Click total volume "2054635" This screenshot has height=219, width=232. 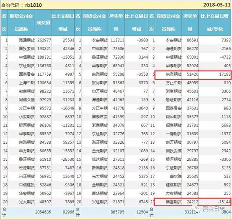tap(43, 212)
